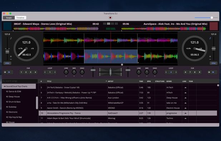Sort tracks by ARTIST column
The image size is (221, 141).
point(111,81)
